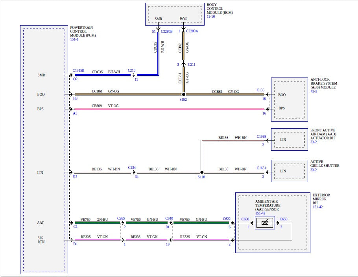Image resolution: width=358 pixels, height=277 pixels.
Task: Click the S118 splice dot
Action: coord(201,172)
